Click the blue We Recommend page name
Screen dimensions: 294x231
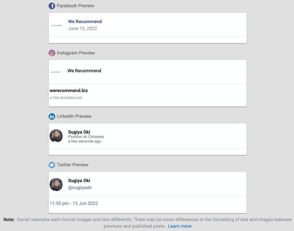tap(85, 21)
